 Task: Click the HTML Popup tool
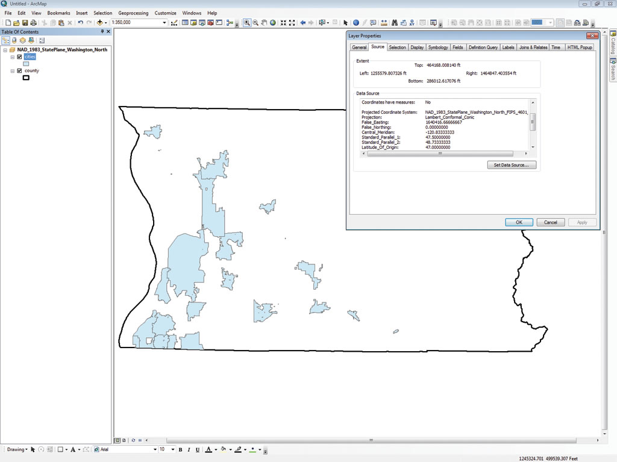[x=373, y=23]
